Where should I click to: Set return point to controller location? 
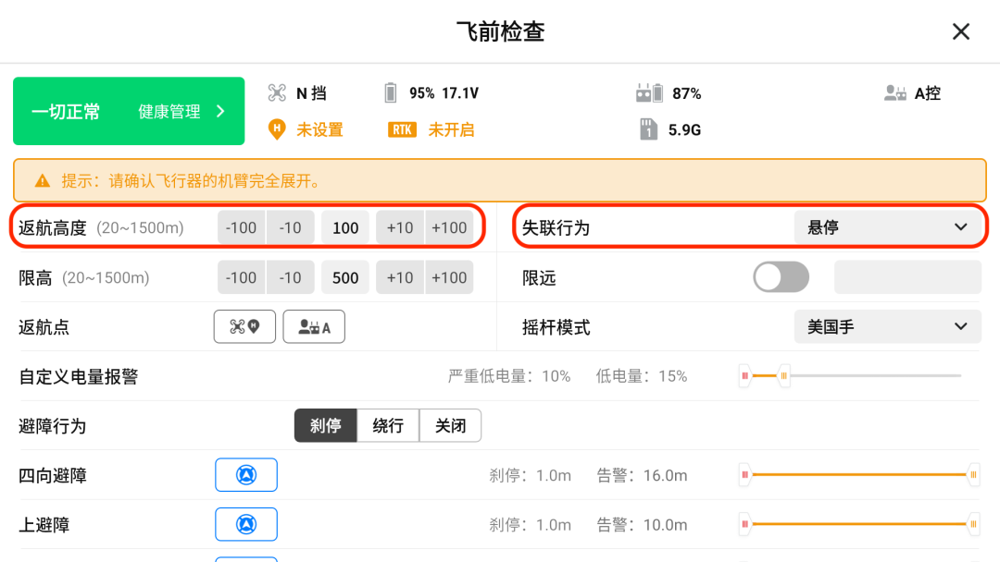click(314, 326)
